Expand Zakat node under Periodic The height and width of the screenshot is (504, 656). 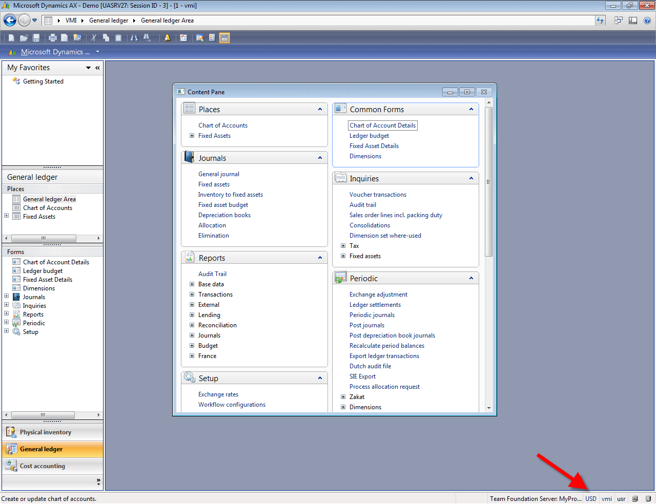(x=343, y=397)
